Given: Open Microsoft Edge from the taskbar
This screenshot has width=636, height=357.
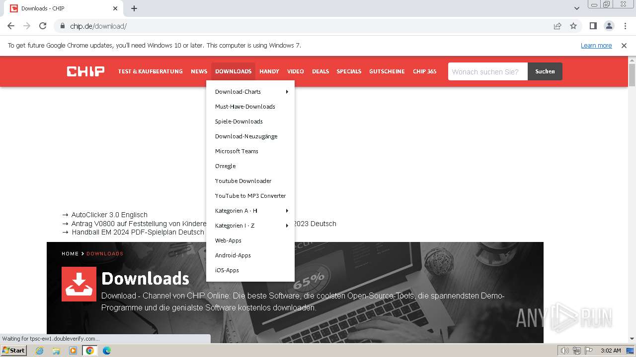Looking at the screenshot, I should point(106,351).
